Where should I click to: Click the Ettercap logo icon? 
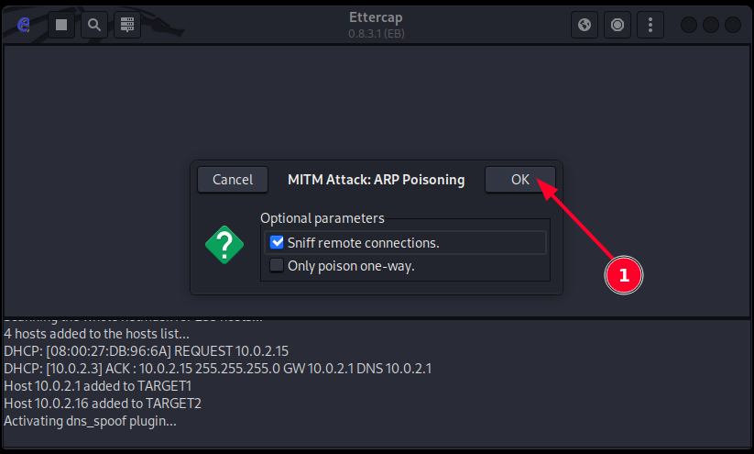click(25, 25)
